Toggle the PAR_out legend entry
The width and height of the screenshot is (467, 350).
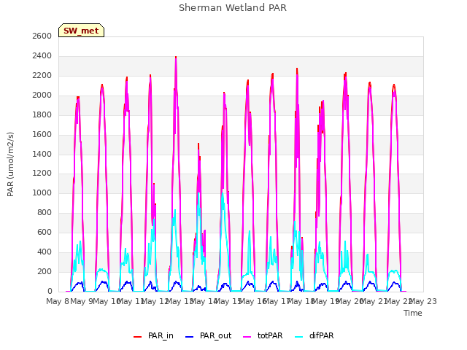pos(208,335)
